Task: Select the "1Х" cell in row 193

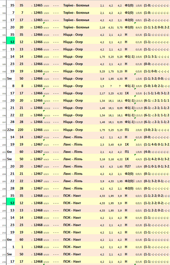Action: pos(127,93)
